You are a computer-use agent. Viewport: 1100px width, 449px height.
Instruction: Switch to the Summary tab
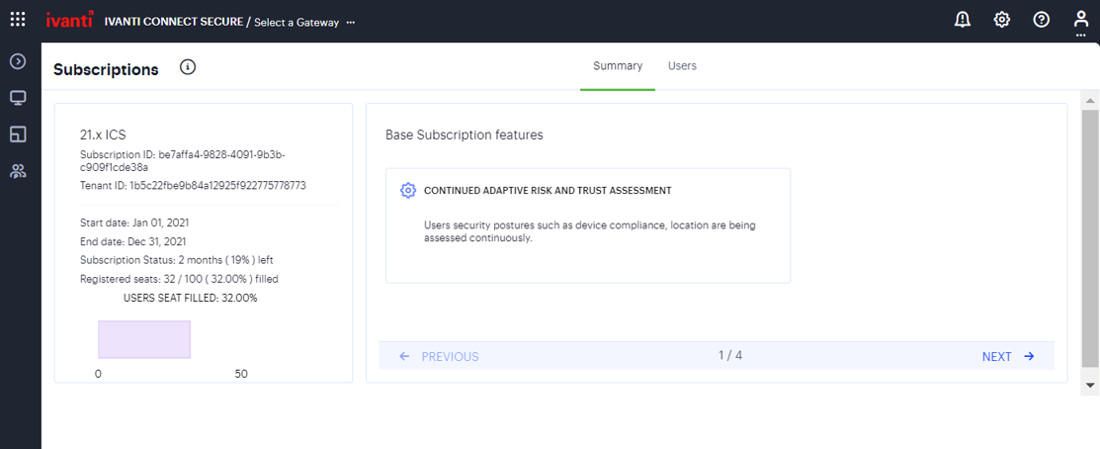[618, 66]
